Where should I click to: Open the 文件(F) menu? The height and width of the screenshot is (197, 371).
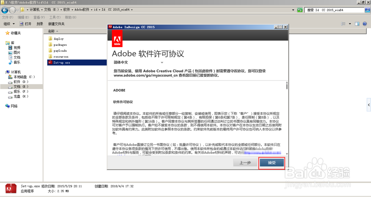[7, 17]
